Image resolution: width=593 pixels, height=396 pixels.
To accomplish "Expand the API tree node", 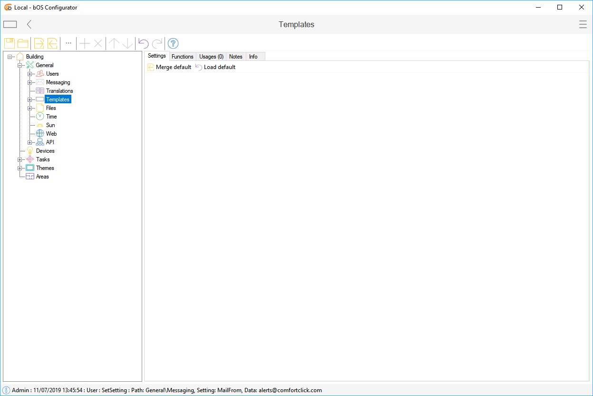I will click(x=30, y=142).
